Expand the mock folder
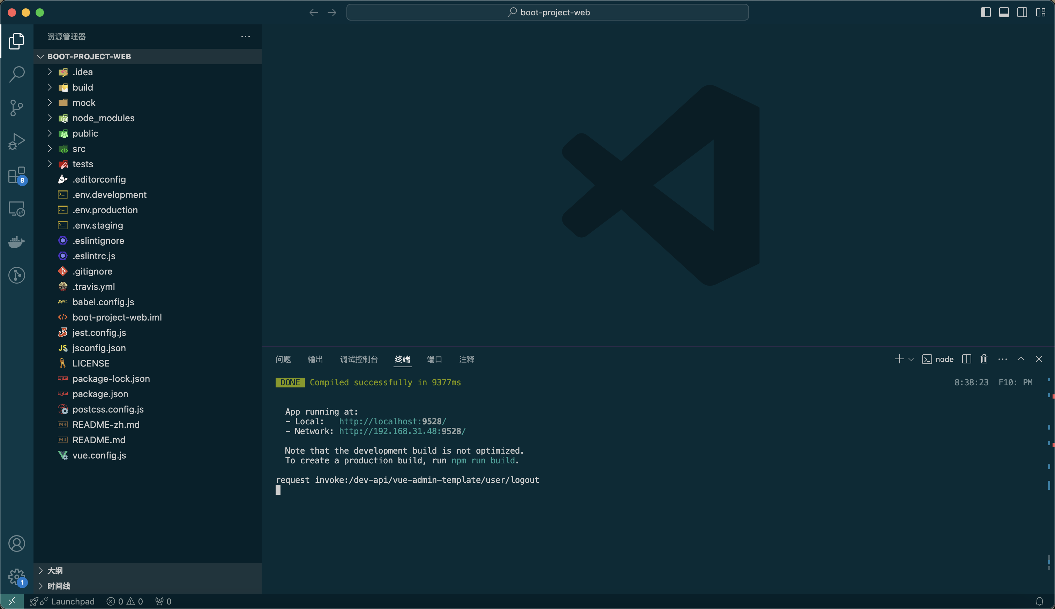 [x=147, y=103]
